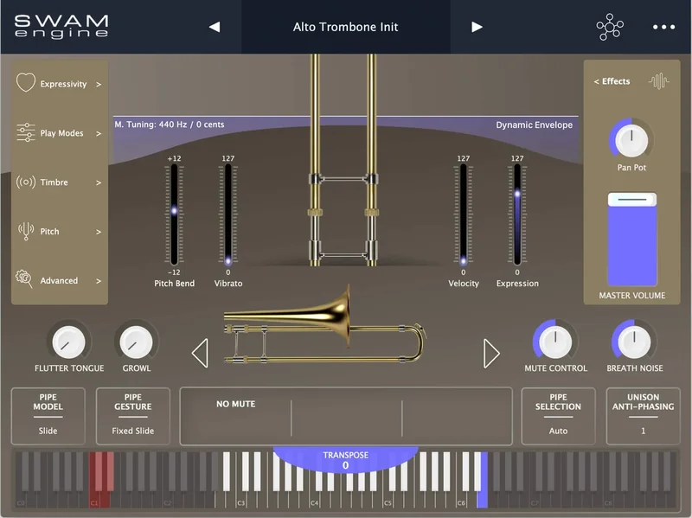Screen dimensions: 692x518
Task: Click the Vibrato slider track
Action: tap(228, 214)
